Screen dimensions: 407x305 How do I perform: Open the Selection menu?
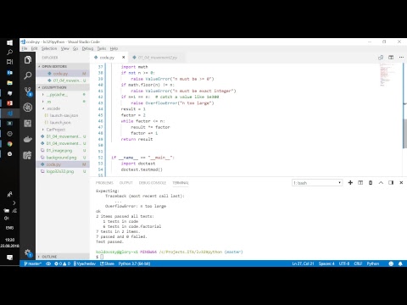click(x=49, y=48)
